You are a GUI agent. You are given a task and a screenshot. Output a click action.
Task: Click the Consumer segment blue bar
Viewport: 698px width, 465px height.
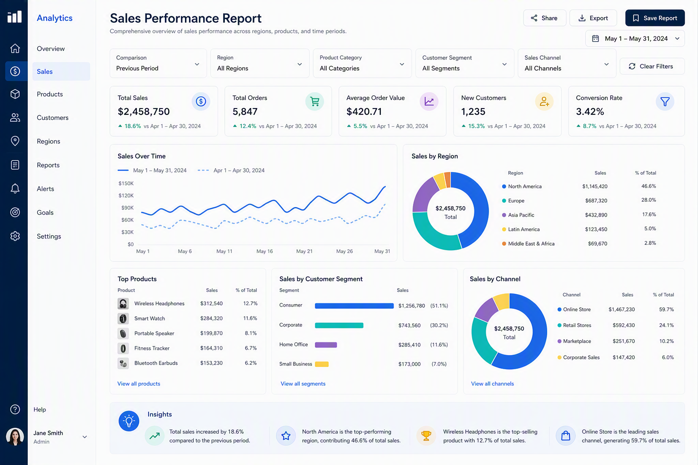pyautogui.click(x=354, y=306)
